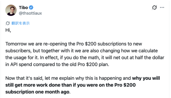The width and height of the screenshot is (171, 98).
Task: Click the greeting text "Hi,"
Action: pyautogui.click(x=8, y=30)
